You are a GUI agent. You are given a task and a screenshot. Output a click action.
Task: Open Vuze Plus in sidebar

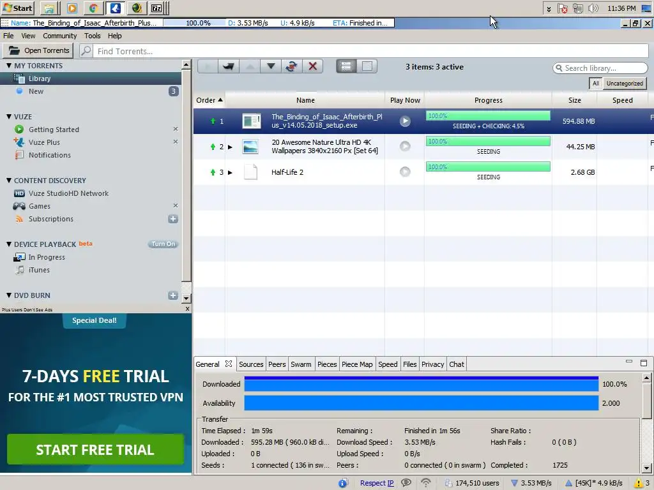[x=44, y=142]
